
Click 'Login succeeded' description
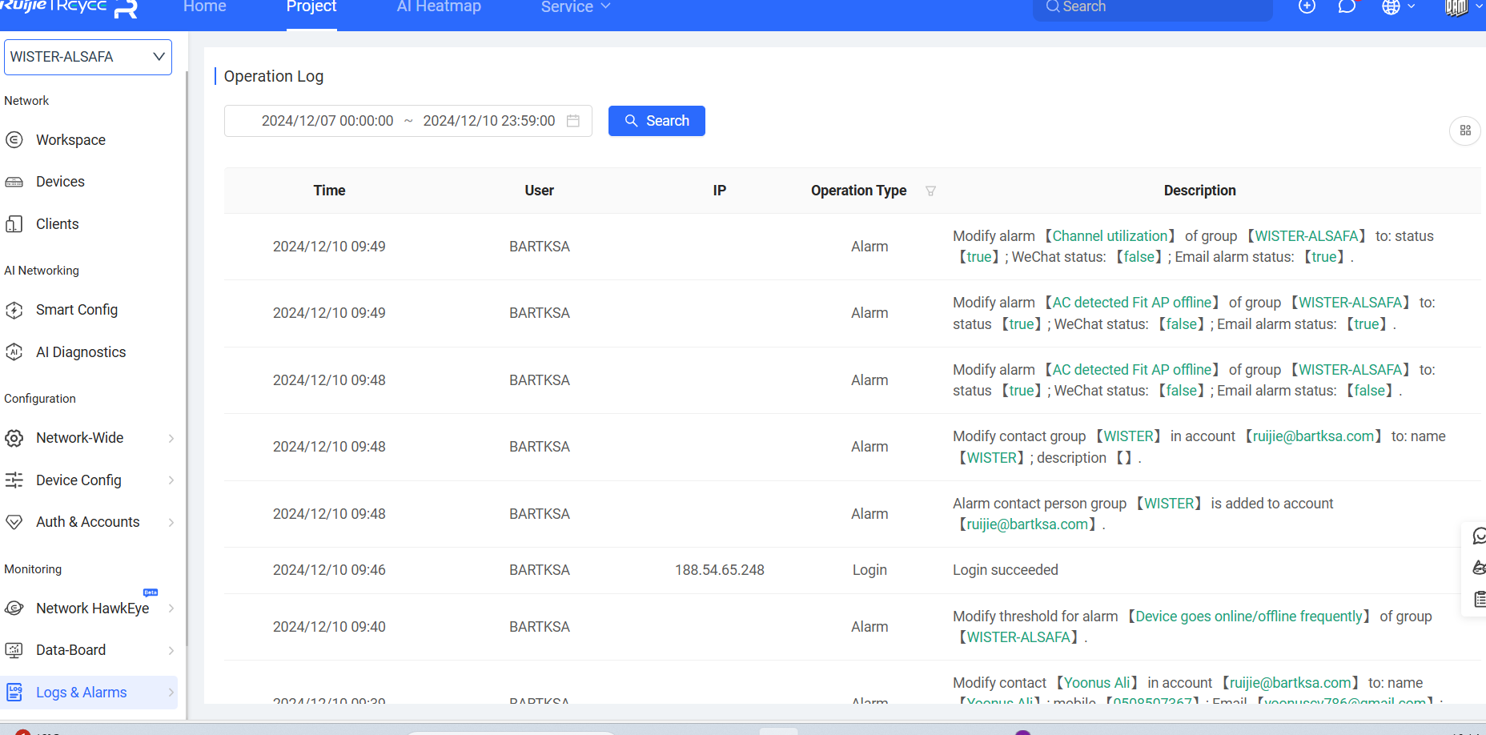(x=1006, y=570)
